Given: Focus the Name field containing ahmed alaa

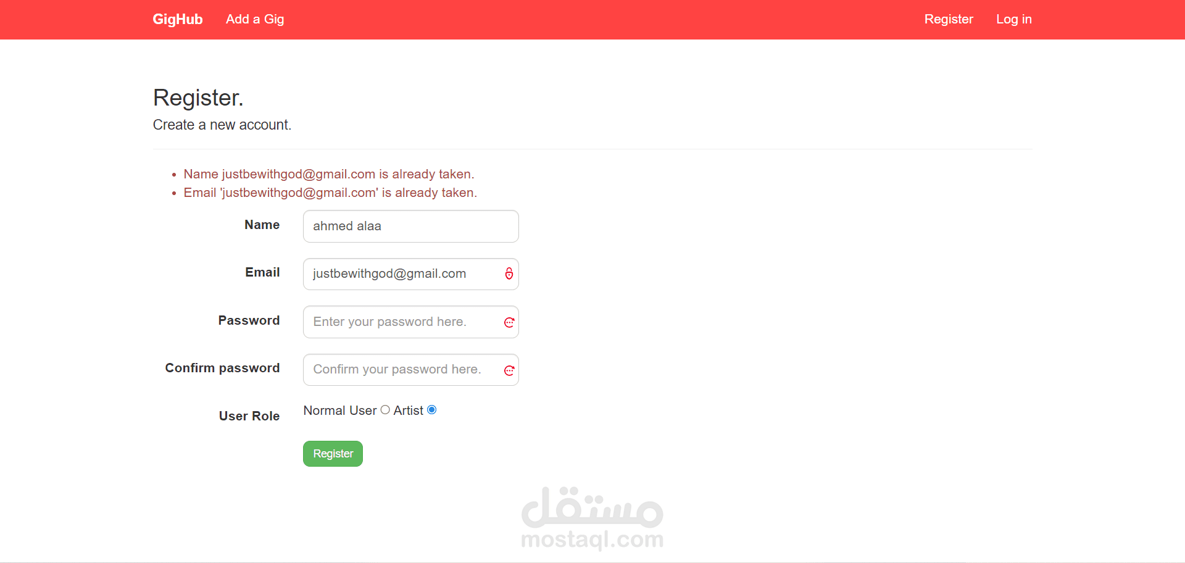Looking at the screenshot, I should (411, 226).
